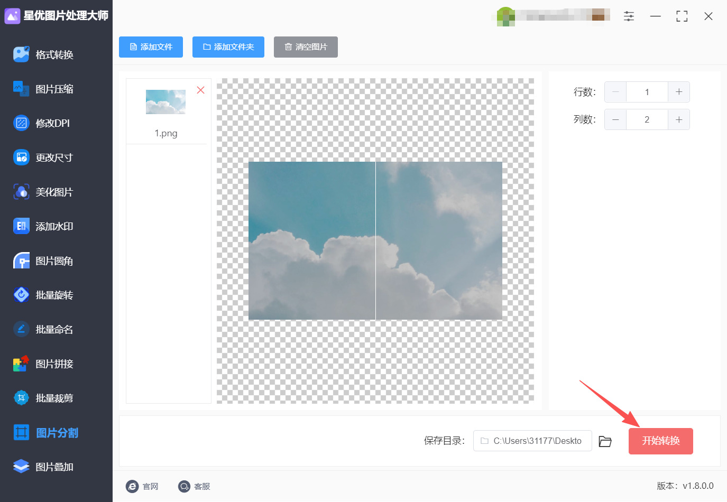This screenshot has height=502, width=727.
Task: Click the 美化图片 sidebar icon
Action: pos(21,192)
